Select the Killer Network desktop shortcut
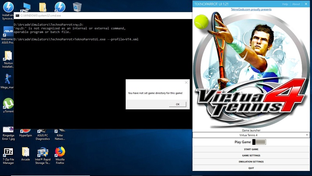The height and width of the screenshot is (176, 312). (60, 134)
